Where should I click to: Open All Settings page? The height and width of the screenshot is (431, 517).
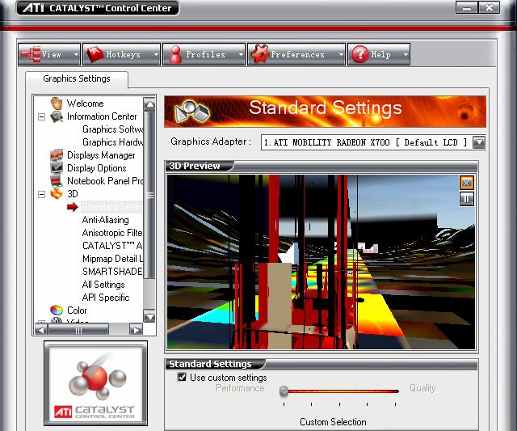[103, 285]
